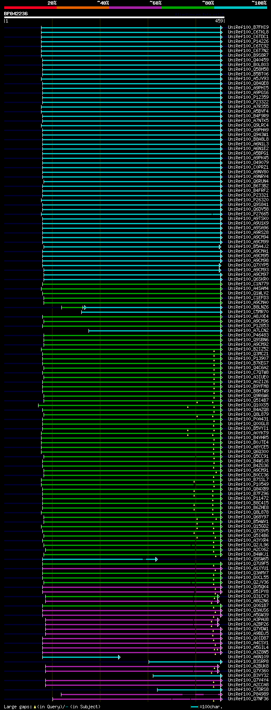Select label UniRef100_Q3MC21
Viewport: 271px width, 710px height.
click(x=248, y=354)
